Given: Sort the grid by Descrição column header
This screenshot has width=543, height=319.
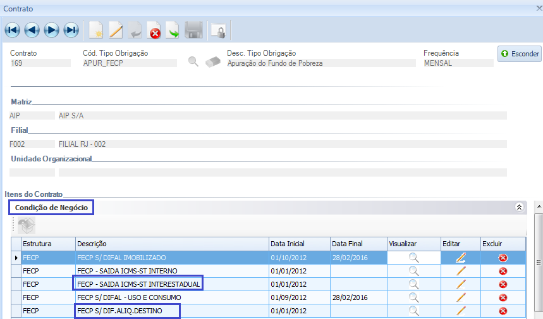Looking at the screenshot, I should click(171, 244).
